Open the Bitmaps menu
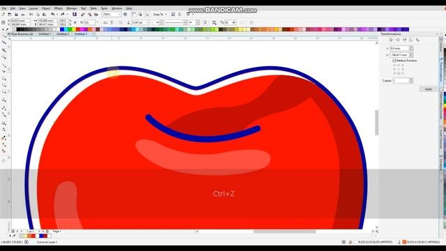Screen dimensions: 446x251 [x=71, y=8]
